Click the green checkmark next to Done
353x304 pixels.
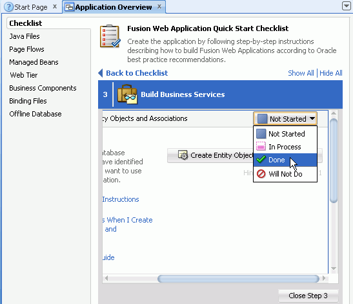point(261,160)
